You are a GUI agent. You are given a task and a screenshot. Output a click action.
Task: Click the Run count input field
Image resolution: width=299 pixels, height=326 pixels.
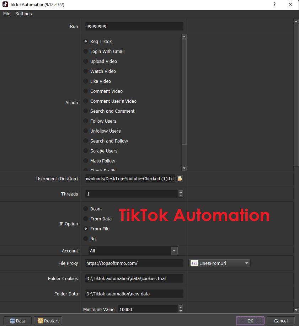134,26
